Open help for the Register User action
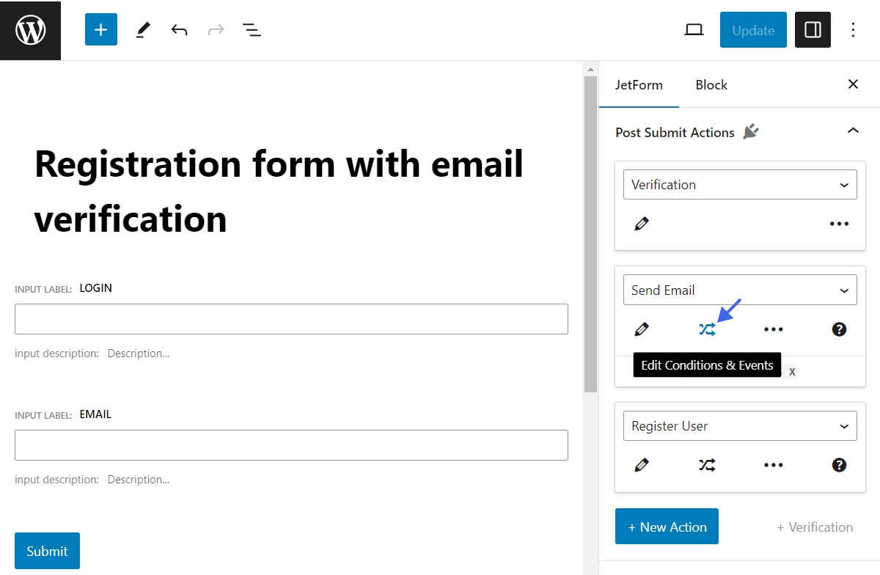Viewport: 880px width, 575px height. pos(839,464)
